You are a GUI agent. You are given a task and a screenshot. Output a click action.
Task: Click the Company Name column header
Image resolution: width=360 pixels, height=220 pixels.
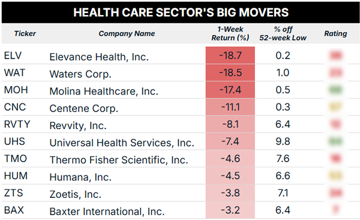click(x=127, y=33)
